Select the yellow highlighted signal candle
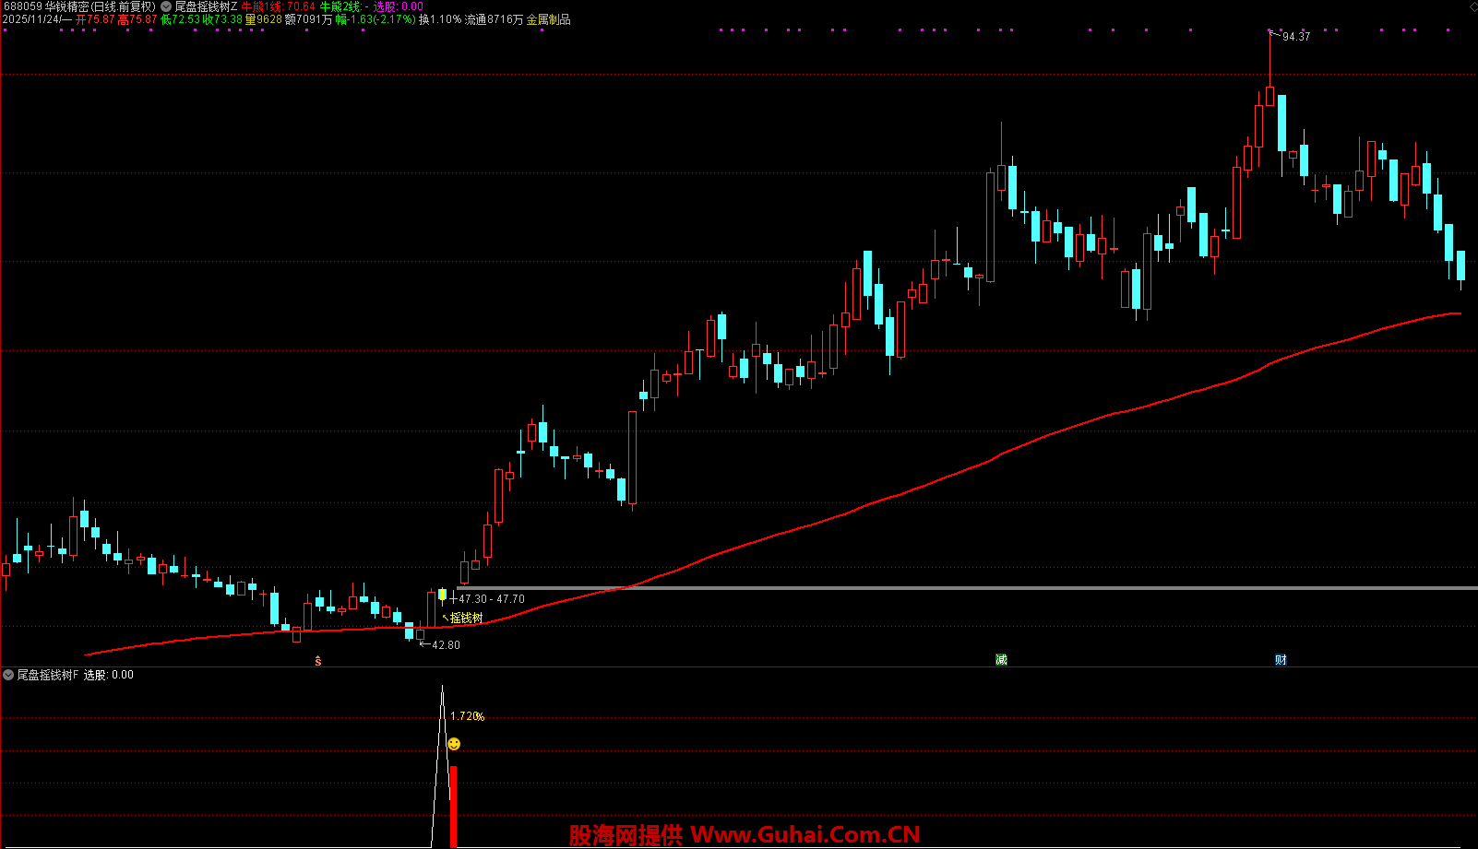The height and width of the screenshot is (849, 1478). click(442, 595)
